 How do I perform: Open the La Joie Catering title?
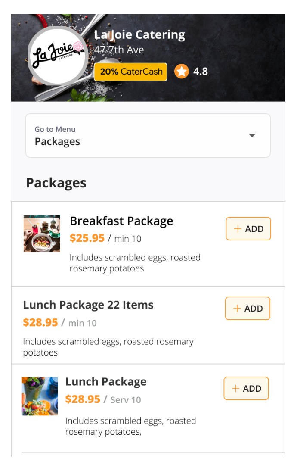(x=139, y=35)
